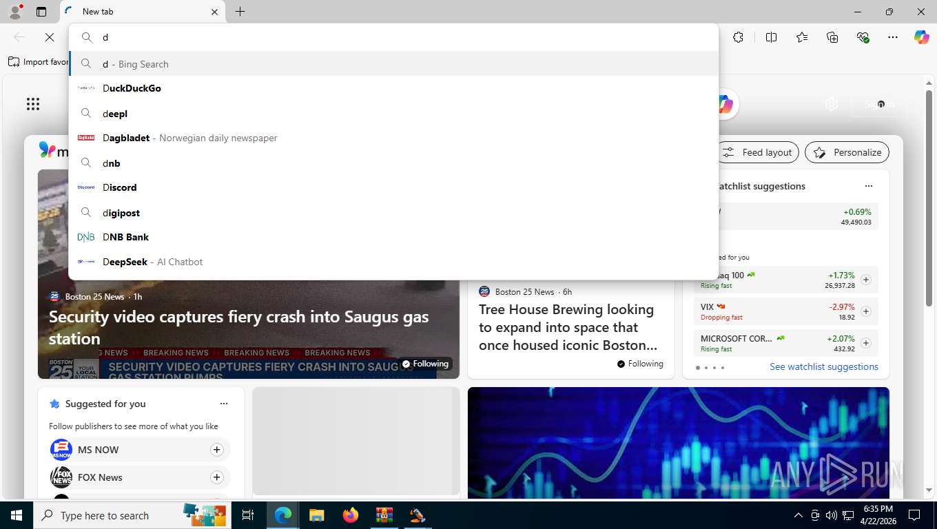The height and width of the screenshot is (529, 937).
Task: Open WinRAR from the taskbar
Action: point(384,515)
